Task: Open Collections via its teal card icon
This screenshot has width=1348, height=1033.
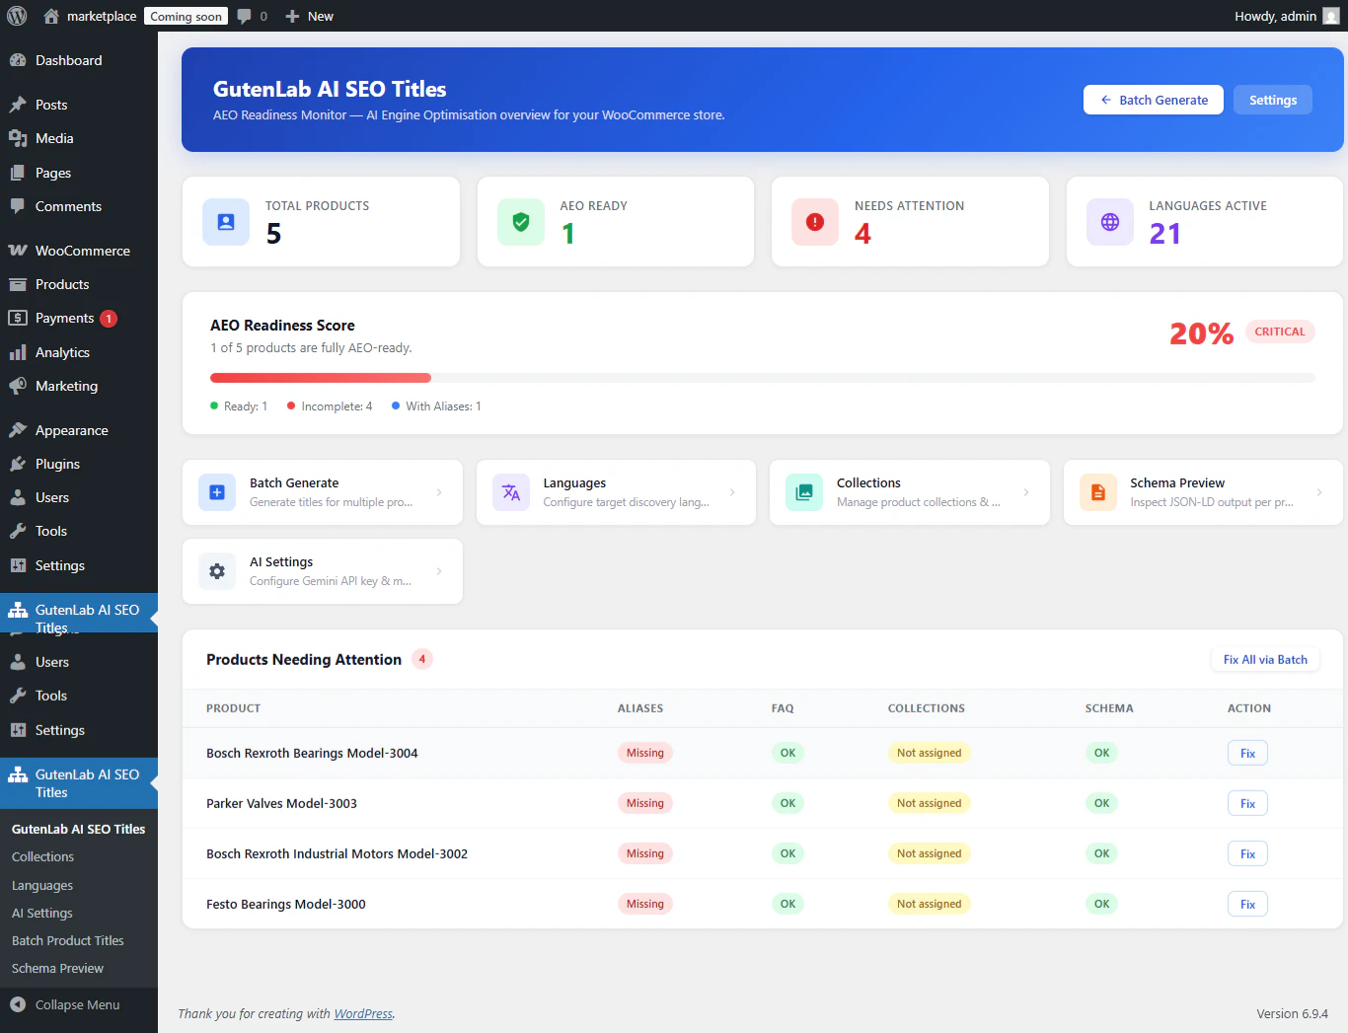Action: coord(804,492)
